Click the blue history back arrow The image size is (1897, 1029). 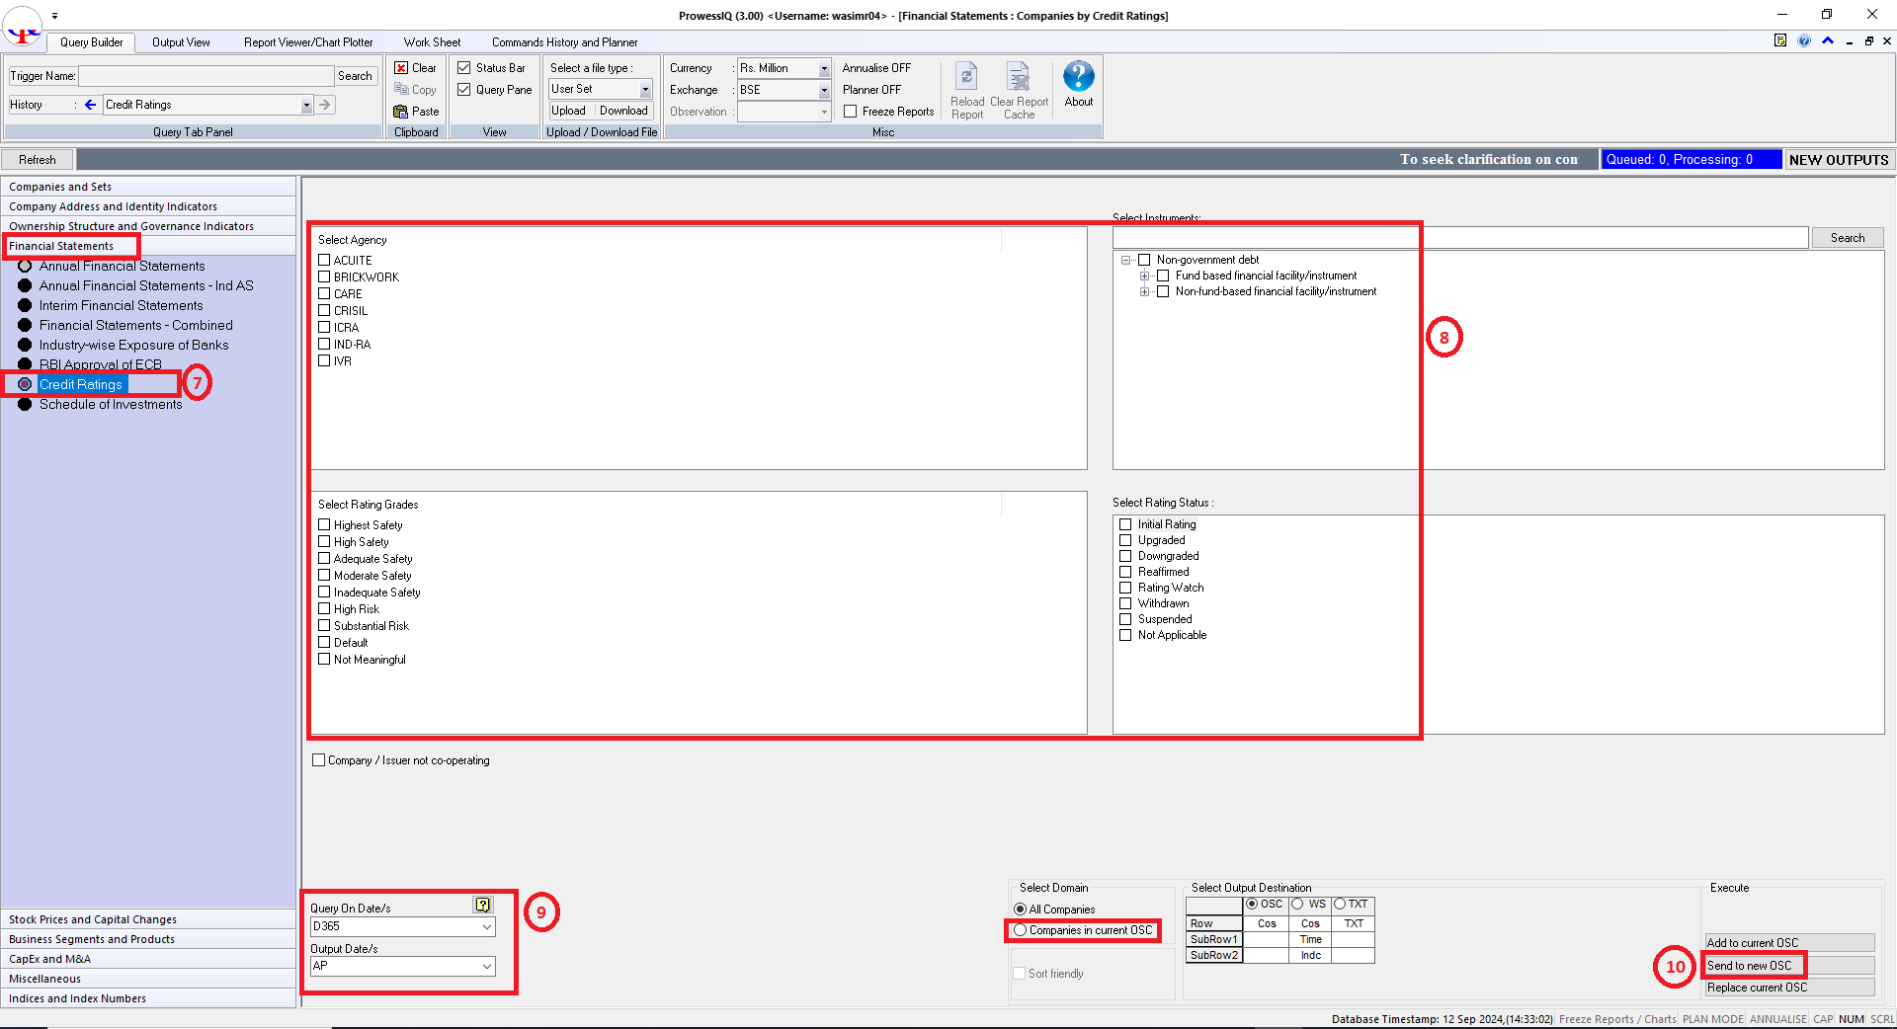click(90, 105)
